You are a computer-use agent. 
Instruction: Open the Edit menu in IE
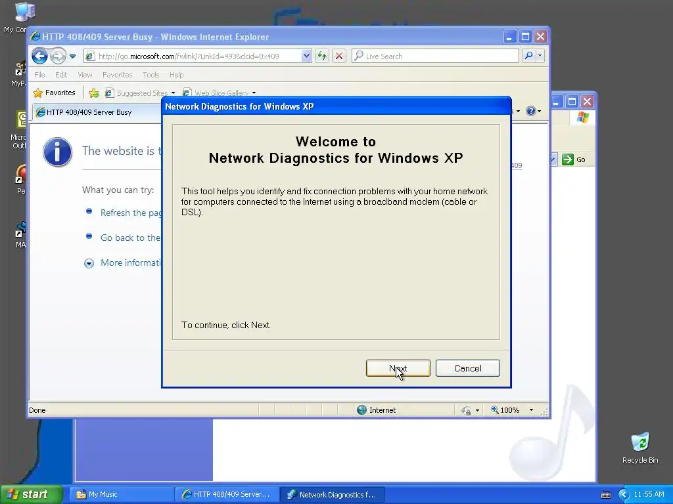[61, 75]
